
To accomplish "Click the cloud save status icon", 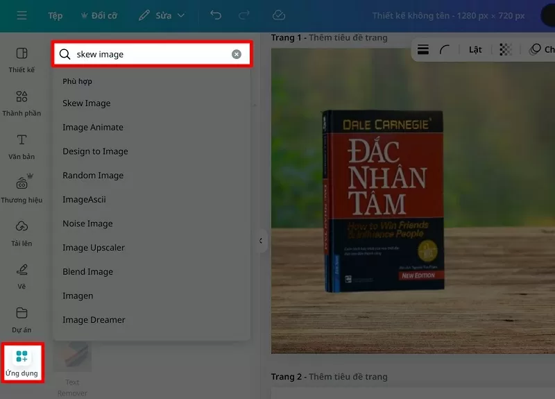I will pos(279,15).
